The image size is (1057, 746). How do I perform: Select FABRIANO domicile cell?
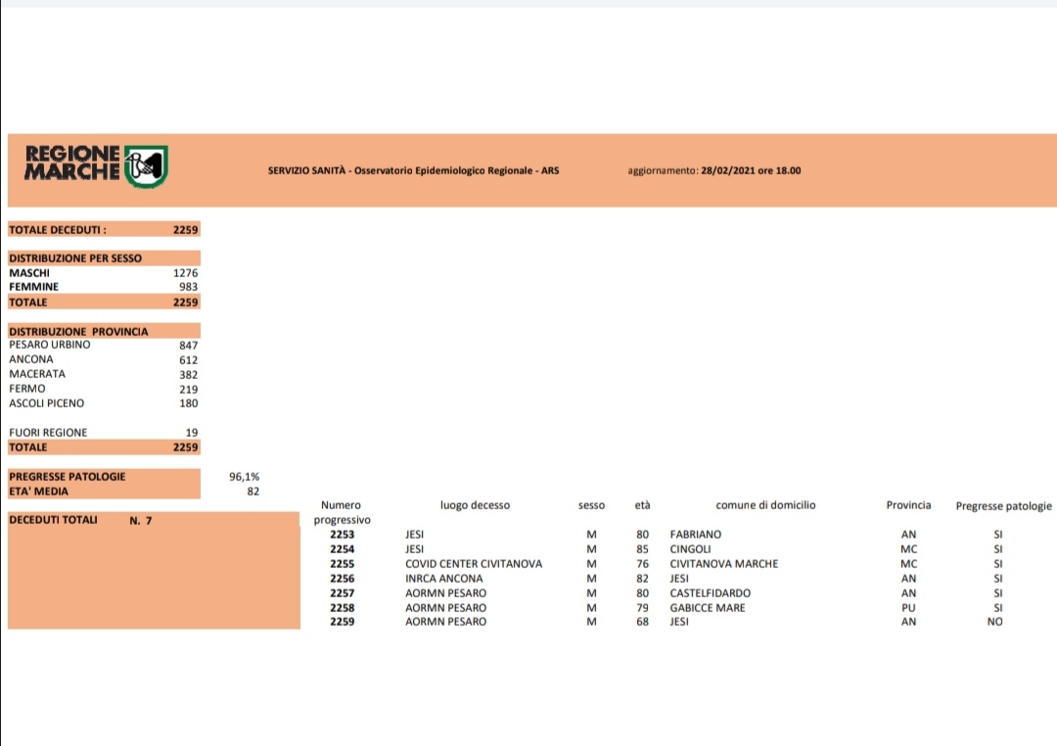click(696, 535)
